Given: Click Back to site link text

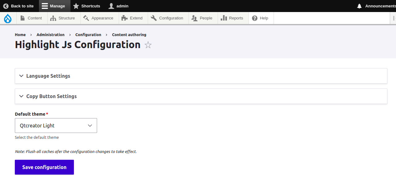Looking at the screenshot, I should 22,6.
